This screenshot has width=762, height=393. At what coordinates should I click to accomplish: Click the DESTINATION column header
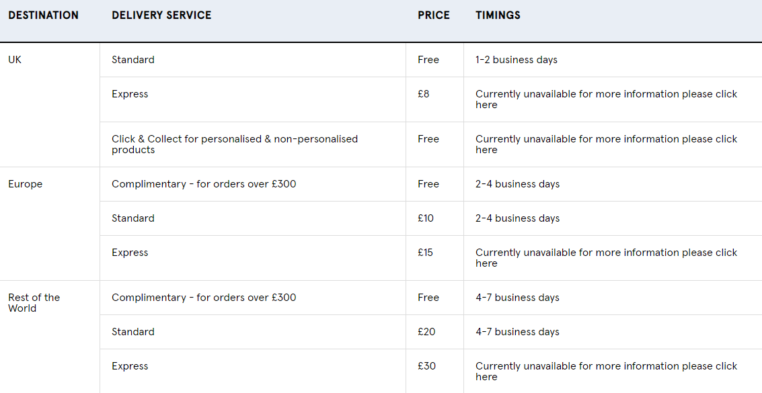pos(43,15)
